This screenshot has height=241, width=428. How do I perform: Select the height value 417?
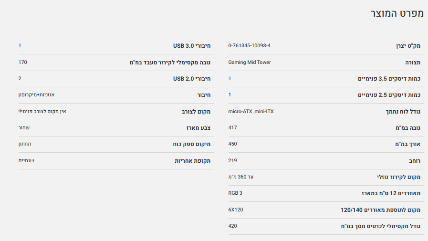pos(232,127)
